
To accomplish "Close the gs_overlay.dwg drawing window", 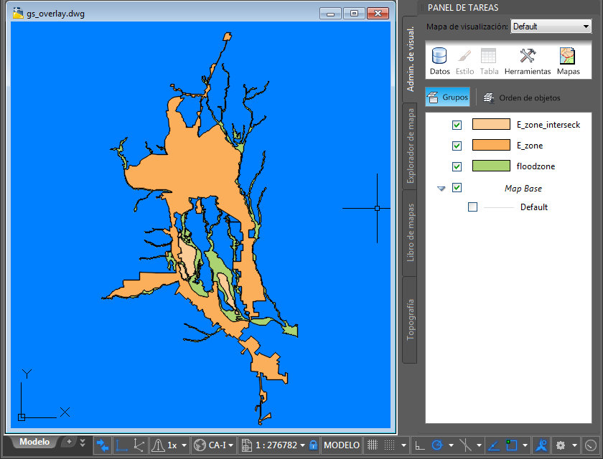I will click(378, 14).
